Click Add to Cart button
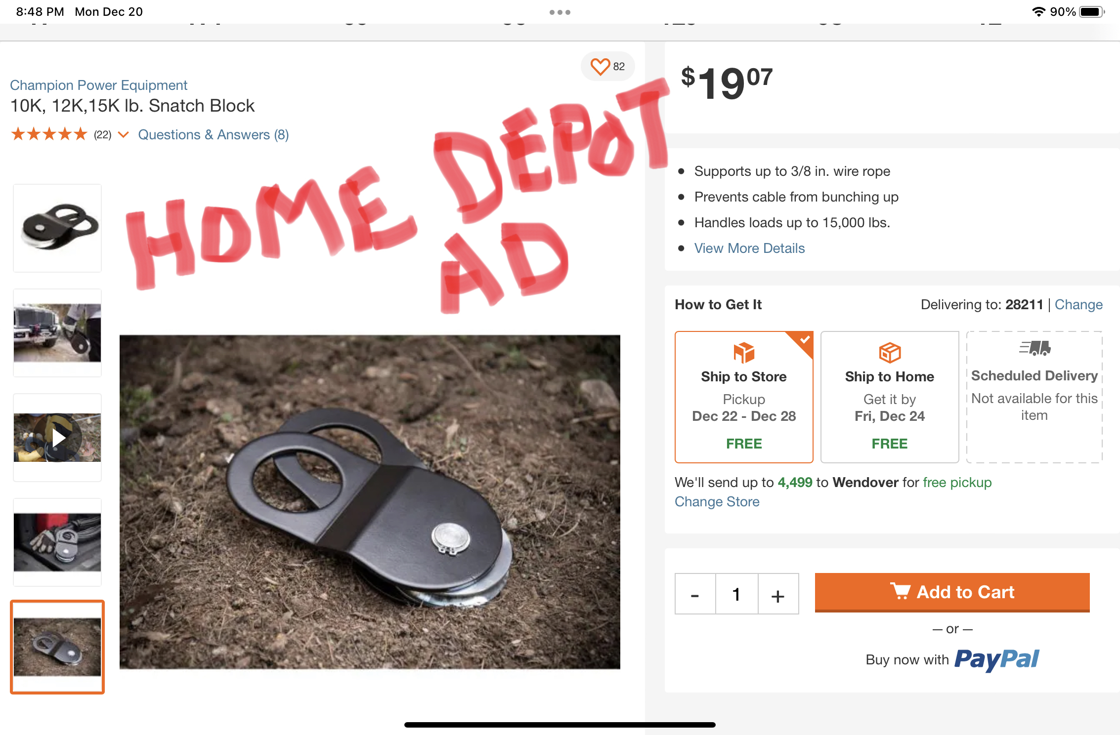Viewport: 1120px width, 735px height. (x=952, y=592)
